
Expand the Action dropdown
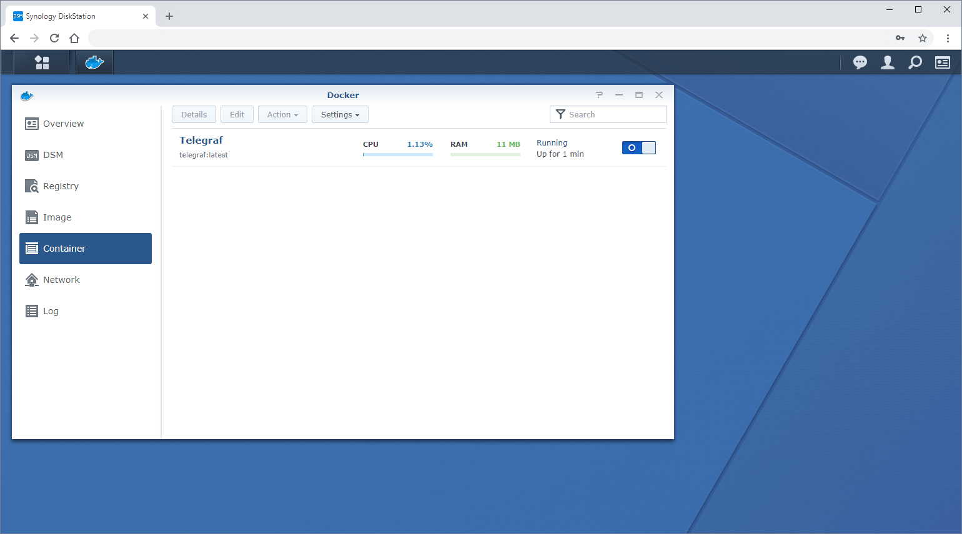click(x=282, y=114)
